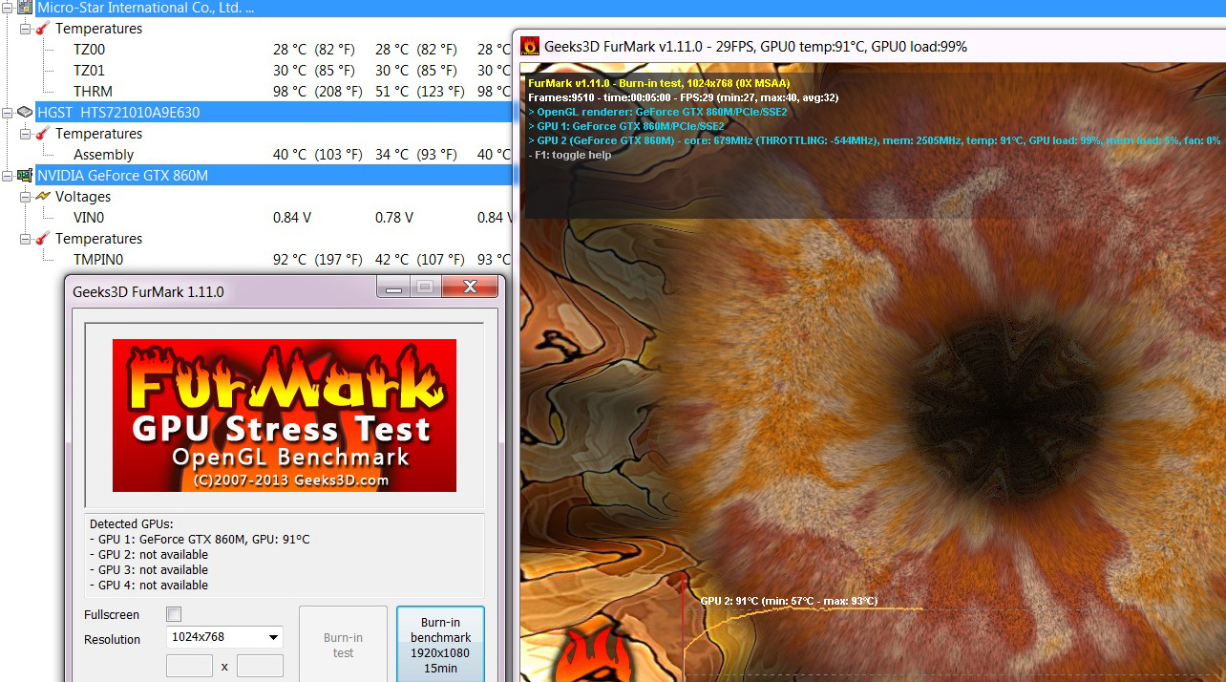This screenshot has width=1226, height=682.
Task: Click the hard drive icon beside HGST
Action: (25, 113)
